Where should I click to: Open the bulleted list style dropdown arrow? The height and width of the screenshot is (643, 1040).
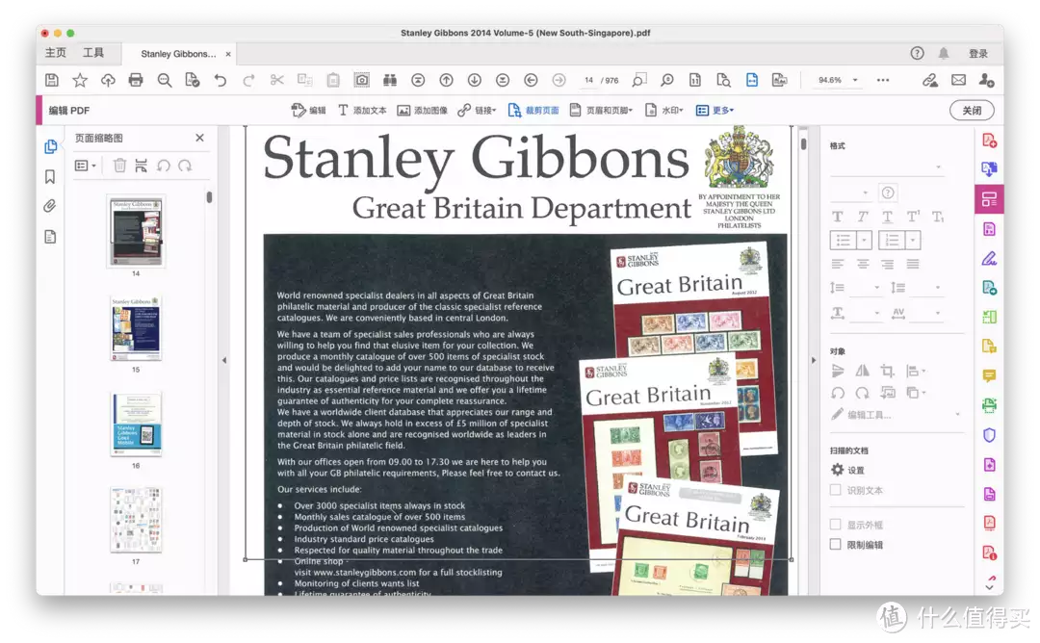pos(864,240)
